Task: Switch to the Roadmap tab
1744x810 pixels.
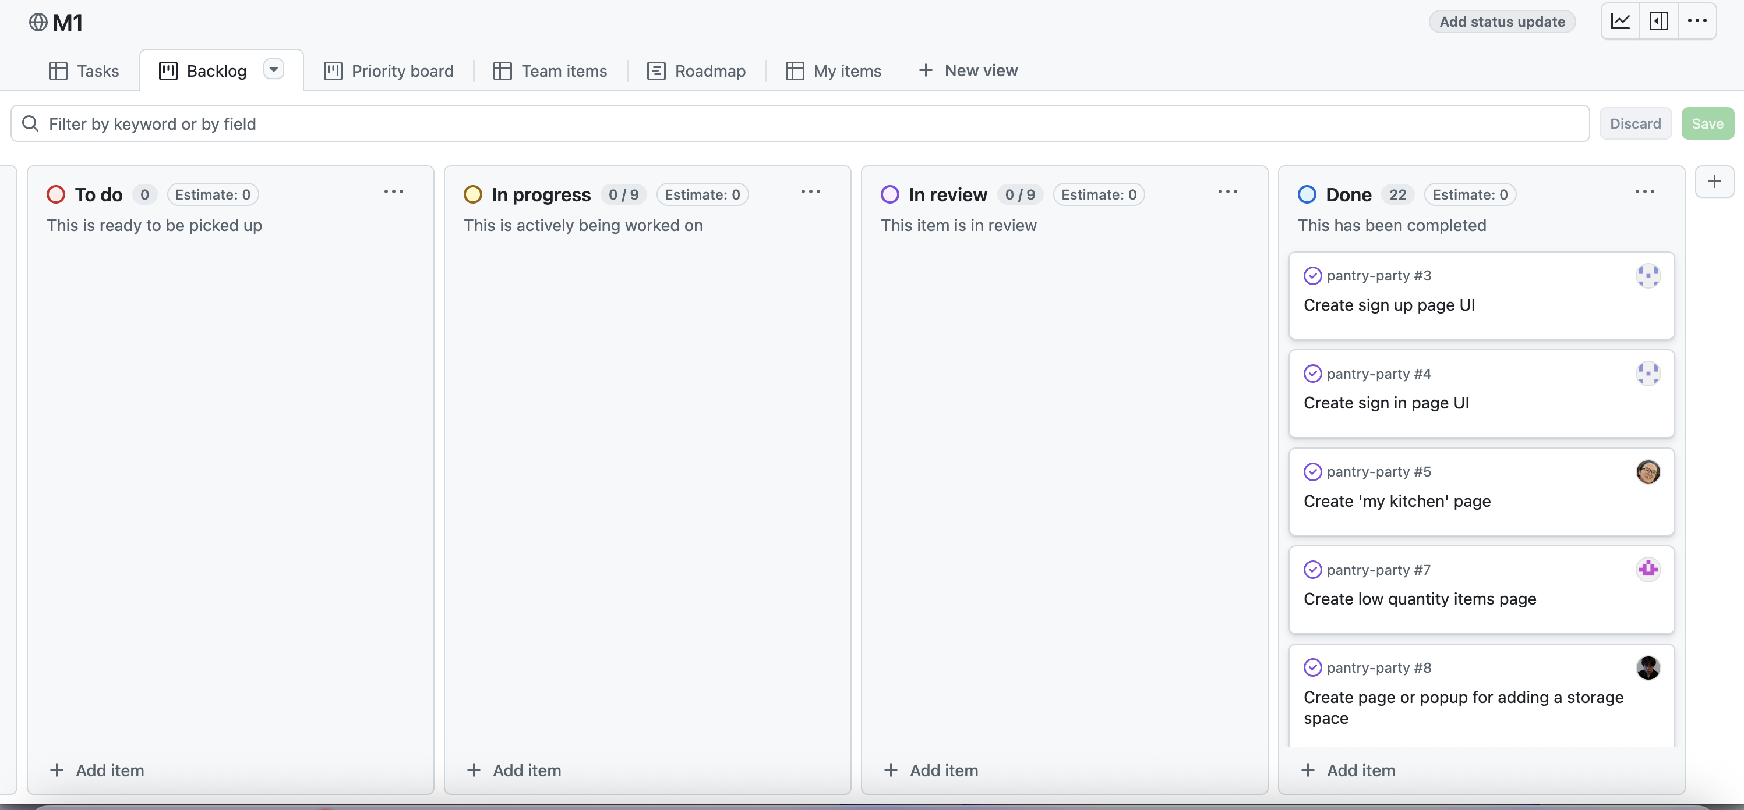Action: [x=697, y=71]
